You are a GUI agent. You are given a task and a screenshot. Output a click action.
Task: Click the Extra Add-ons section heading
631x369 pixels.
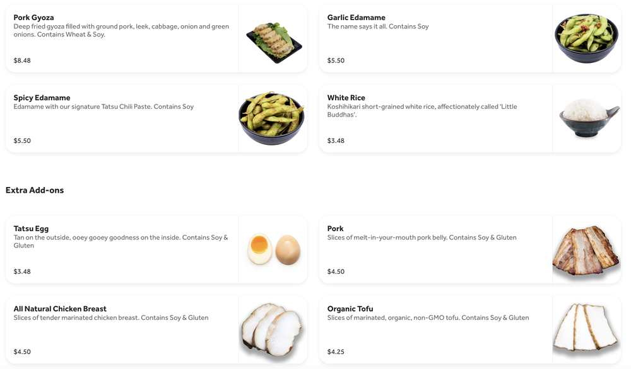pos(35,190)
